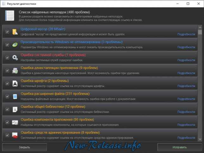Toggle the Ошибка расширения файла checkbox
This screenshot has height=153, width=204.
pos(7,96)
